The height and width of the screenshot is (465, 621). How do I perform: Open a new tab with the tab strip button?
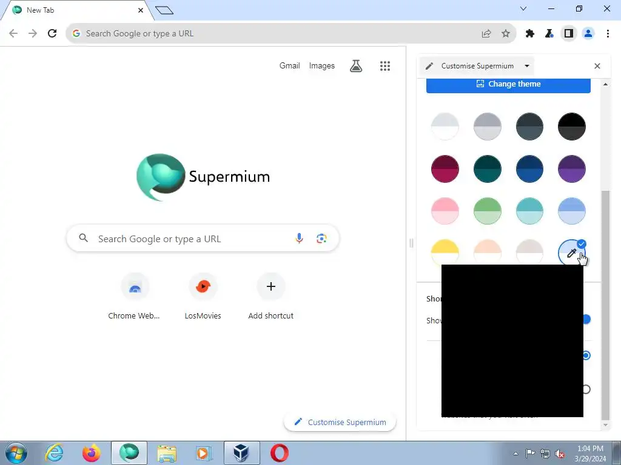pyautogui.click(x=164, y=10)
